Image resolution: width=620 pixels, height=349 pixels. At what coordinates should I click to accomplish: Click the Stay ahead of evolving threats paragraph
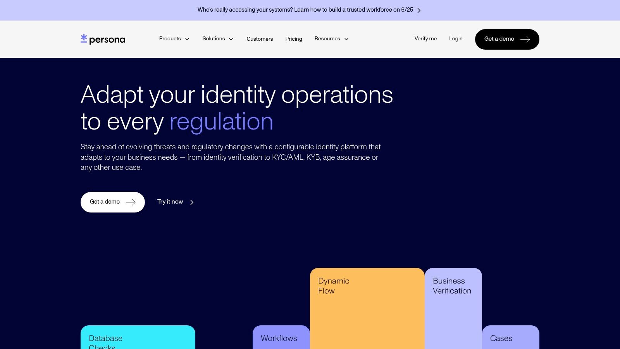tap(231, 157)
